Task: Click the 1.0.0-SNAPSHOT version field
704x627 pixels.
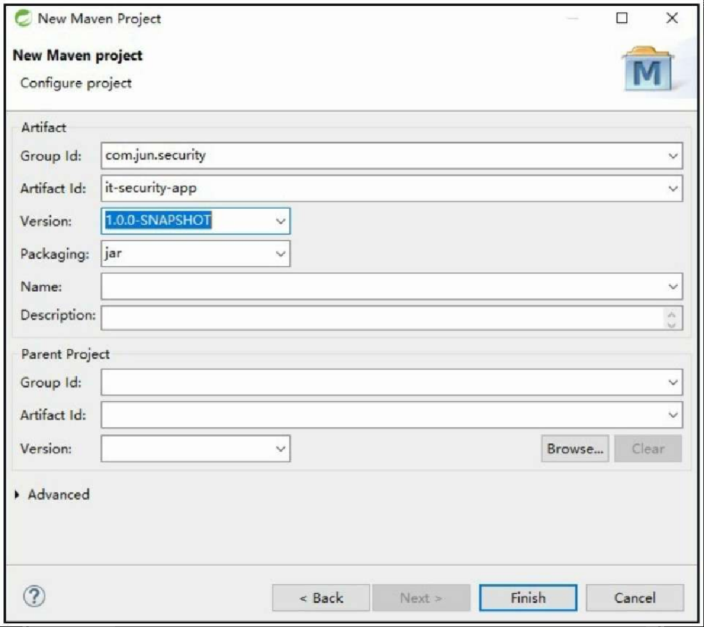Action: click(195, 221)
